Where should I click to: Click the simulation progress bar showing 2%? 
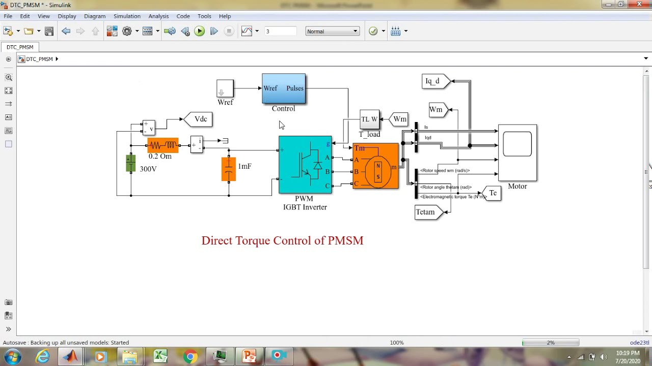[551, 343]
